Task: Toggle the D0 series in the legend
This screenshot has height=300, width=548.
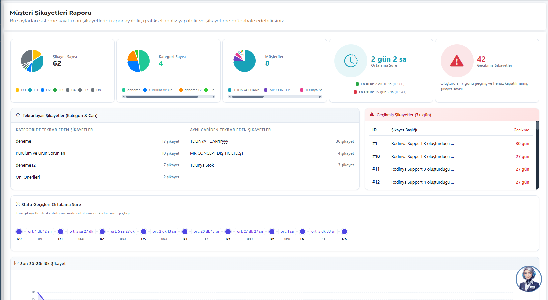Action: [21, 90]
